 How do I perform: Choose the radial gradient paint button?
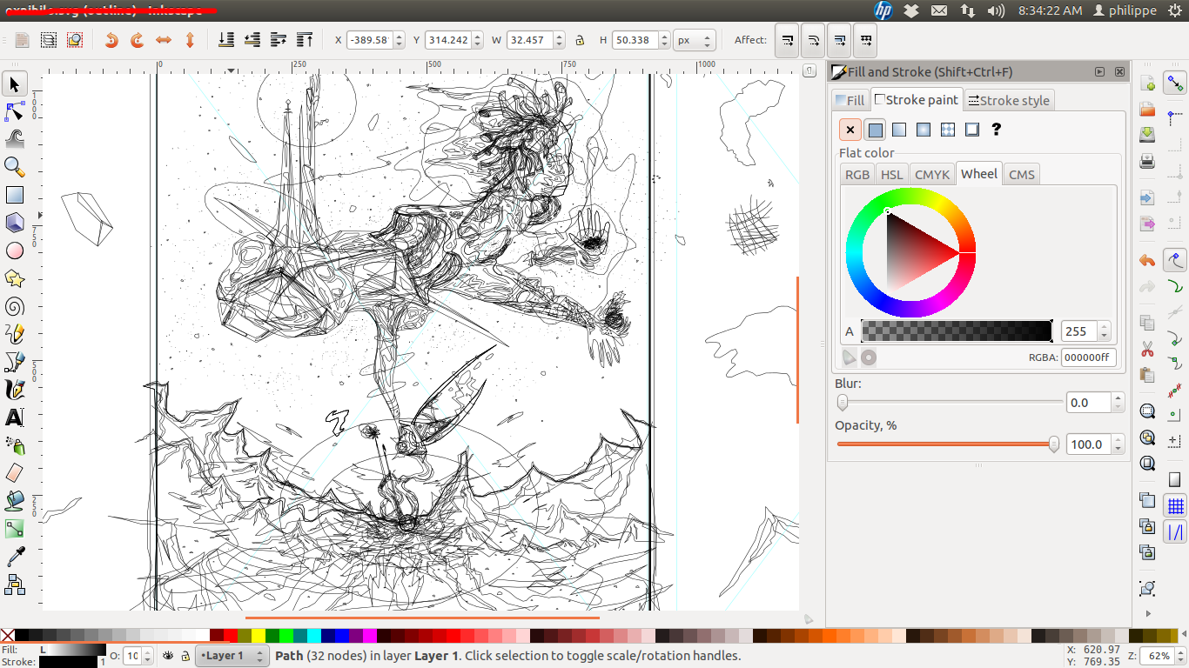924,130
